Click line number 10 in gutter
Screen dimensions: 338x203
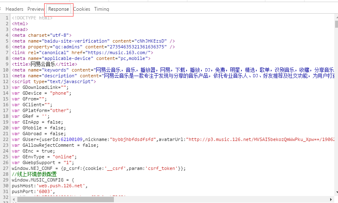(6, 70)
